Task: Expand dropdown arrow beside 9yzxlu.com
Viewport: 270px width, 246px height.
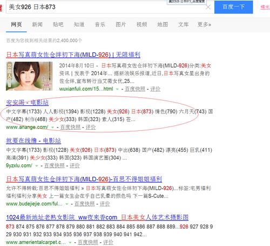Action: 37,166
